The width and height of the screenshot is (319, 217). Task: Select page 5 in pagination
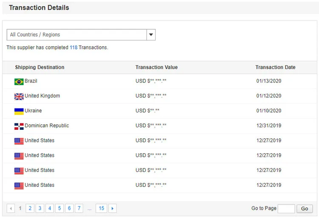point(60,208)
